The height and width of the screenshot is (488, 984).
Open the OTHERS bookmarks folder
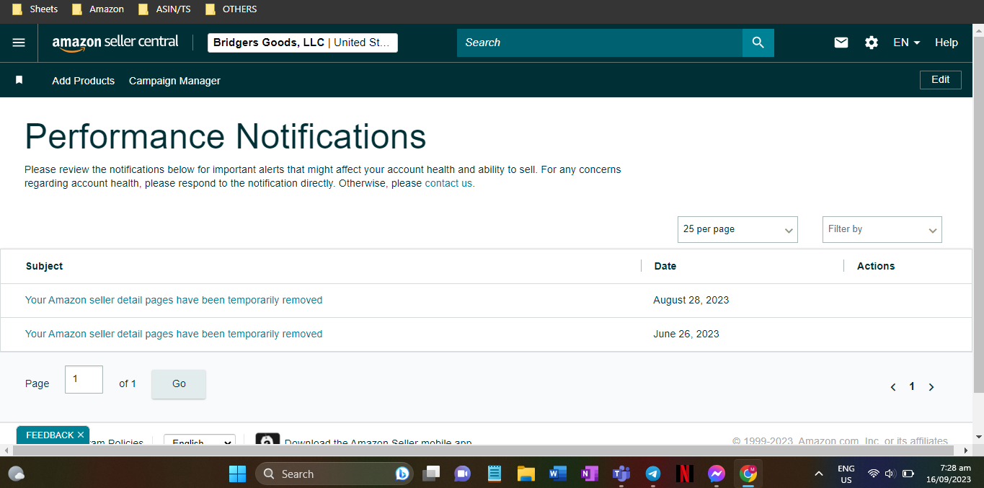(231, 9)
